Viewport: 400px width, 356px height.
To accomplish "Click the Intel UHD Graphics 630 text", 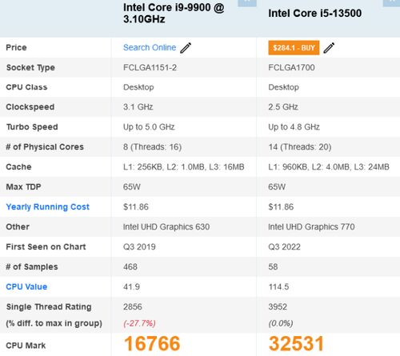I will (166, 226).
